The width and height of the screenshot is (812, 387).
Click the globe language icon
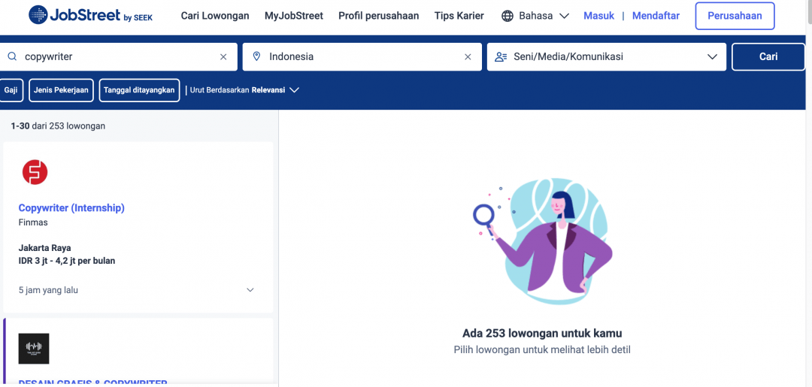pos(507,16)
